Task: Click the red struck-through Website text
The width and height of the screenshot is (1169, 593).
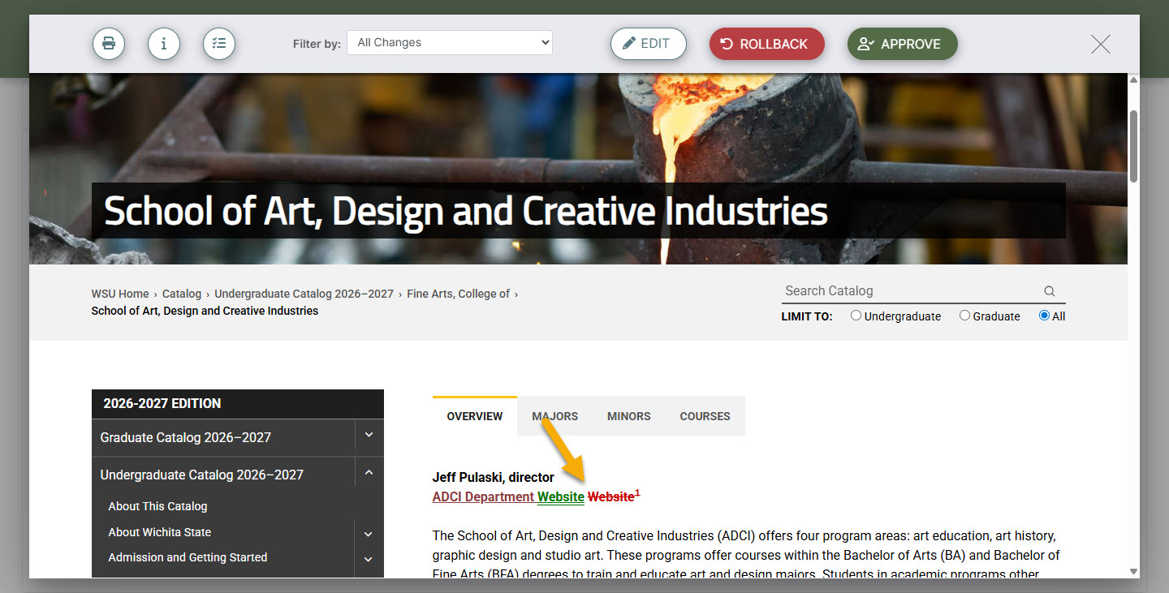Action: pos(610,496)
